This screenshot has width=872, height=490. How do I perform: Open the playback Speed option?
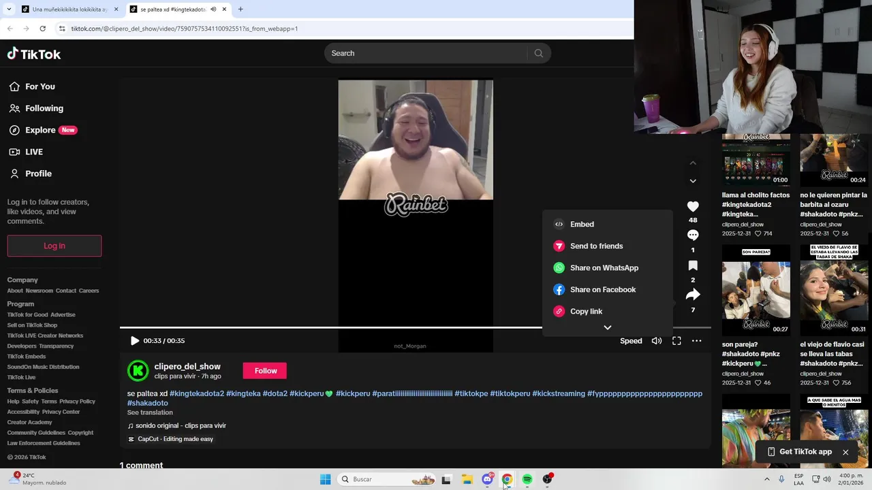coord(631,341)
